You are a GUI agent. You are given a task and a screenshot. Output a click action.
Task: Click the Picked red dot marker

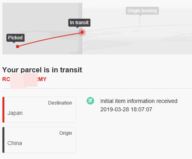coord(18,47)
